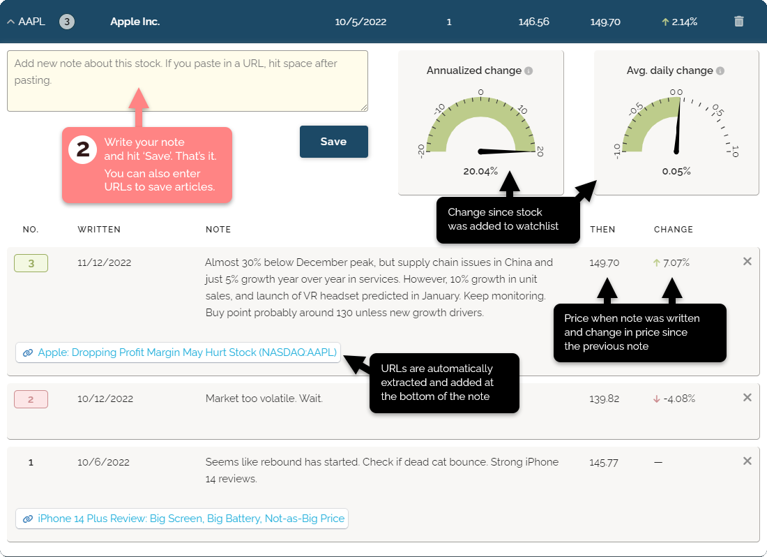The height and width of the screenshot is (557, 767).
Task: Click the 20.04% annualized value
Action: (x=480, y=171)
